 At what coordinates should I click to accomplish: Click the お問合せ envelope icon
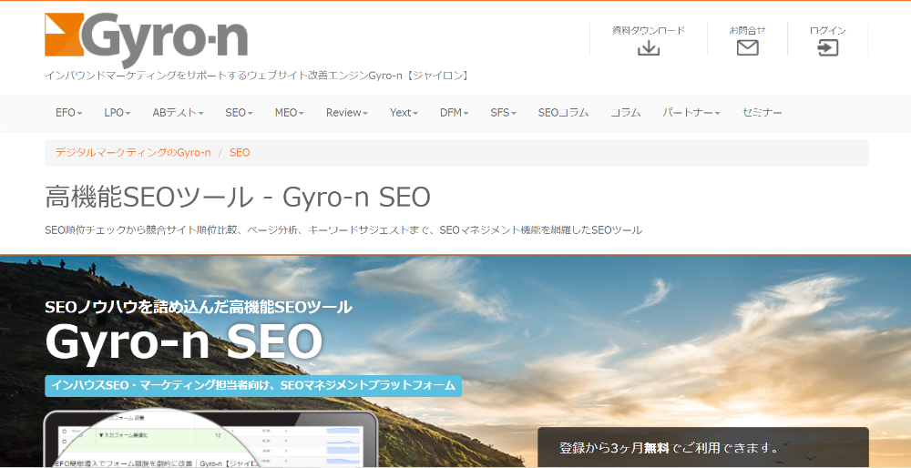[747, 48]
